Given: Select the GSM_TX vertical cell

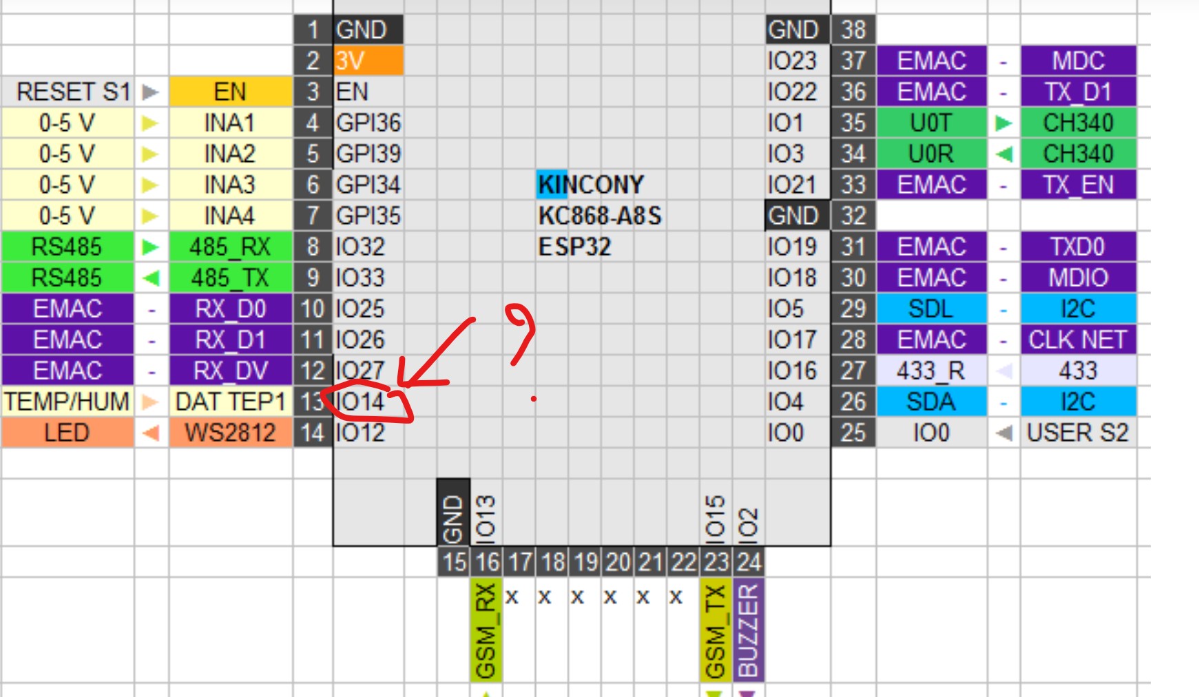Looking at the screenshot, I should coord(716,630).
